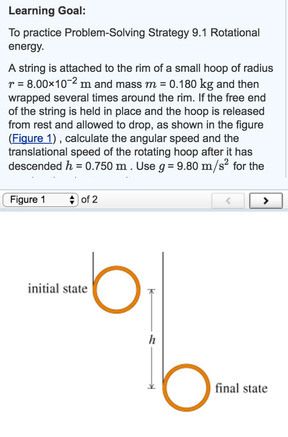This screenshot has height=437, width=288.
Task: Click the h label in the figure
Action: coord(151,340)
